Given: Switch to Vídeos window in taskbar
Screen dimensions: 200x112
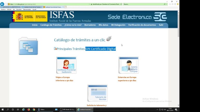Looking at the screenshot, I should point(45,109).
